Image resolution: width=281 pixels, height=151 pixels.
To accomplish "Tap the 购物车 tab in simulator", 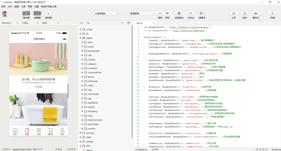I will pyautogui.click(x=50, y=131).
